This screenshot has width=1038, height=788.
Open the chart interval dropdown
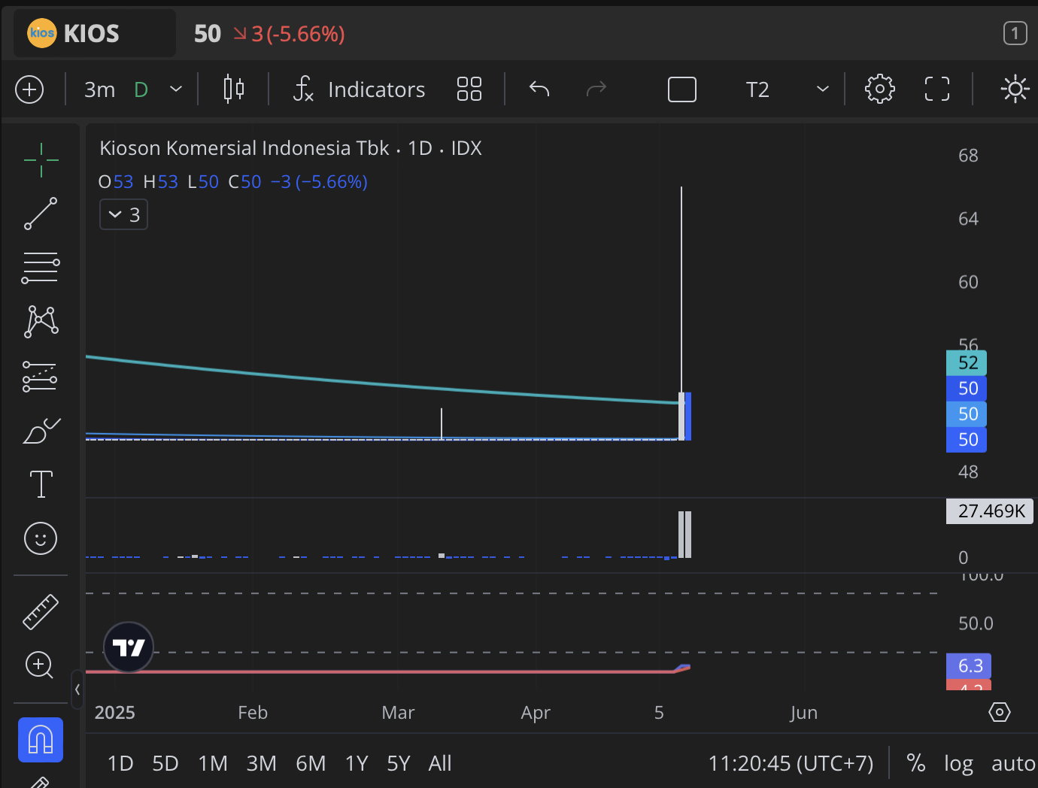tap(176, 89)
